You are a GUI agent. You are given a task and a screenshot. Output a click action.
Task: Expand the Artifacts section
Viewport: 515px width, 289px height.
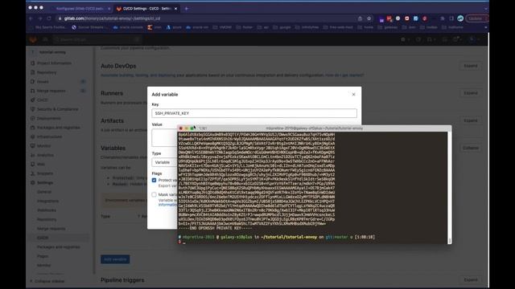tap(470, 120)
